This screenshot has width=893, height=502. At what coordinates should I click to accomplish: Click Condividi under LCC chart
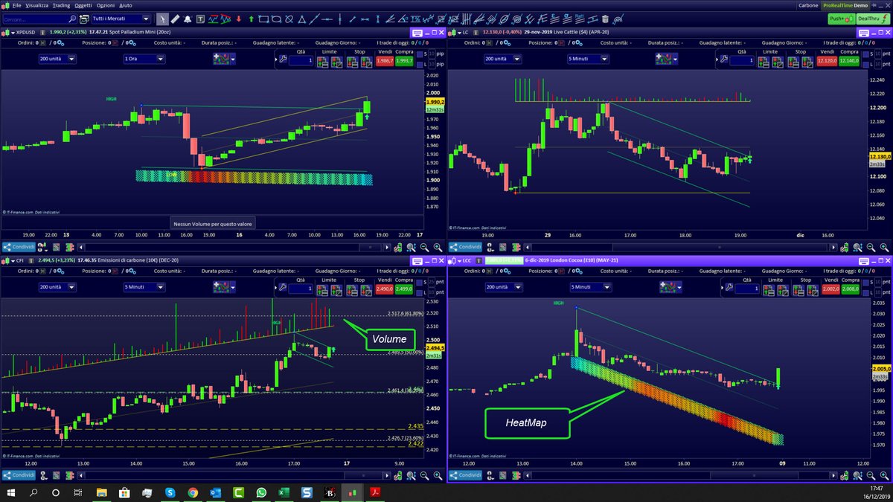[465, 475]
